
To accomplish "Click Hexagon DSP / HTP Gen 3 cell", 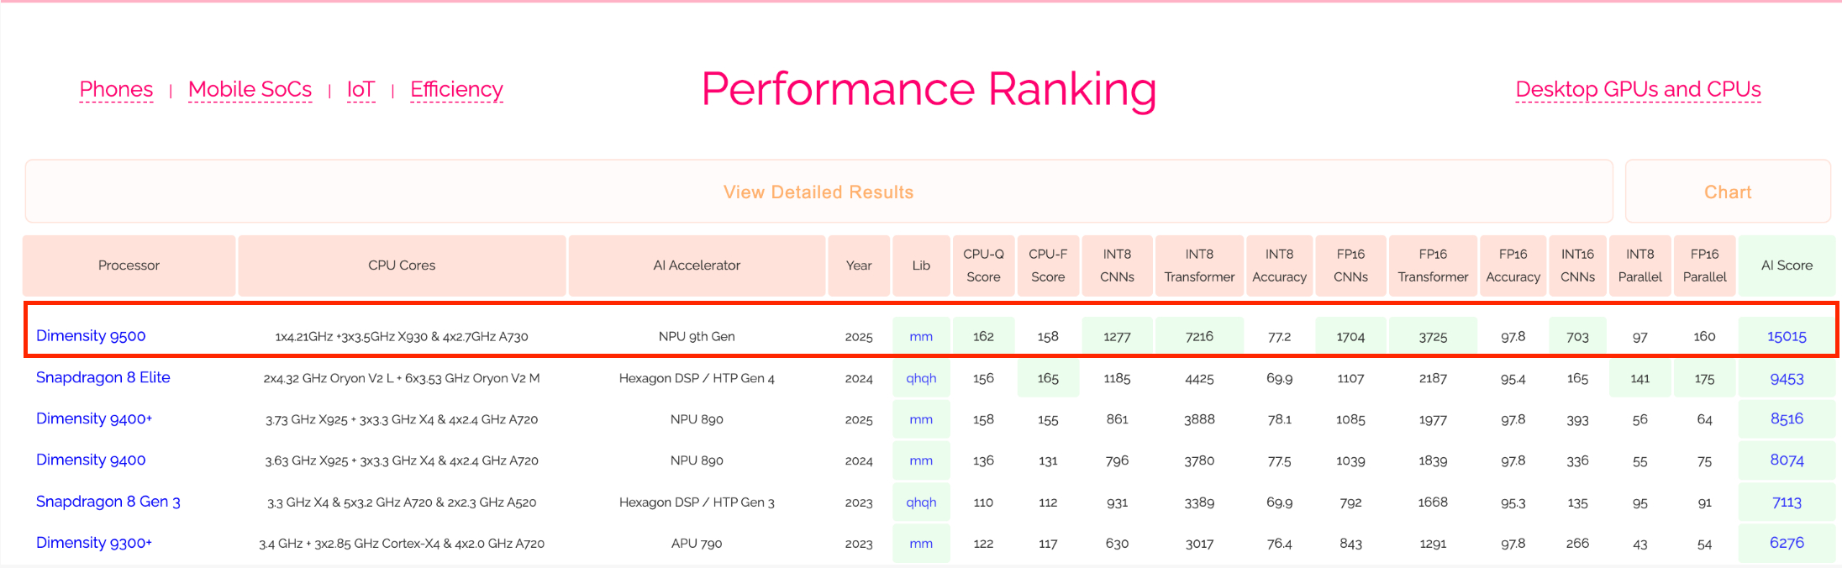I will (697, 502).
